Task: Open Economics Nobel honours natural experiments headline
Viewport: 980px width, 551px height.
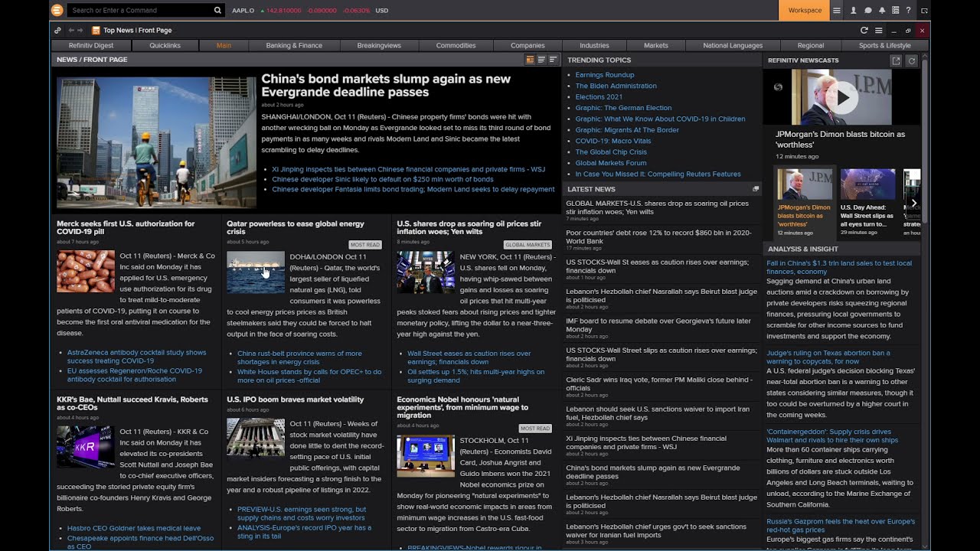Action: click(462, 407)
